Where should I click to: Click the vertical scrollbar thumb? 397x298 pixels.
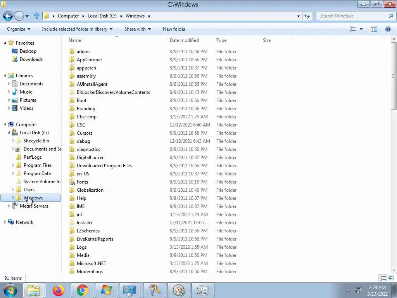(394, 76)
